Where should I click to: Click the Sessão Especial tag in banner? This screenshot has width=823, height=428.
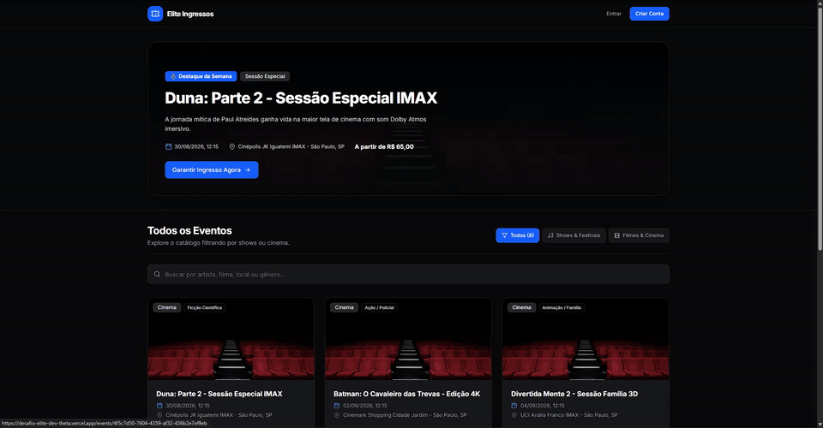click(x=265, y=76)
